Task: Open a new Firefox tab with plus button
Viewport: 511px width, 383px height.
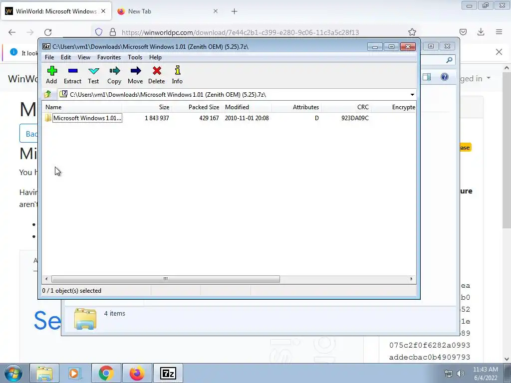Action: [x=235, y=11]
